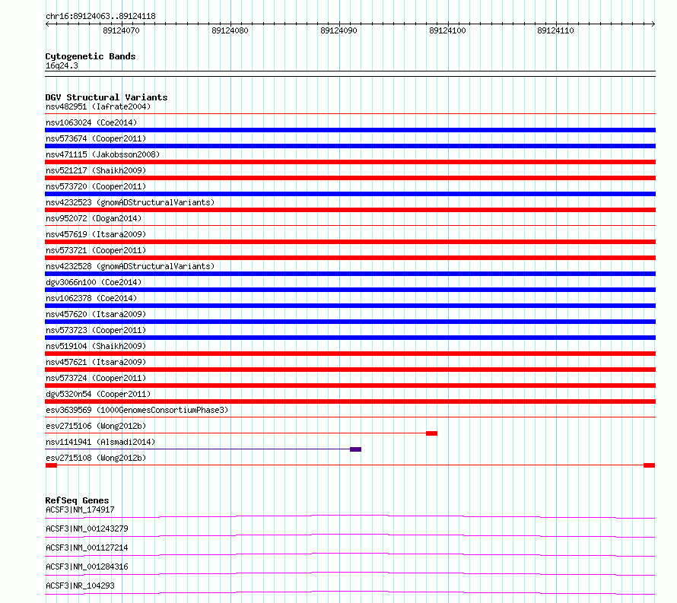The height and width of the screenshot is (603, 677).
Task: Open variant nsv482951 (Iafrate2004)
Action: [98, 106]
